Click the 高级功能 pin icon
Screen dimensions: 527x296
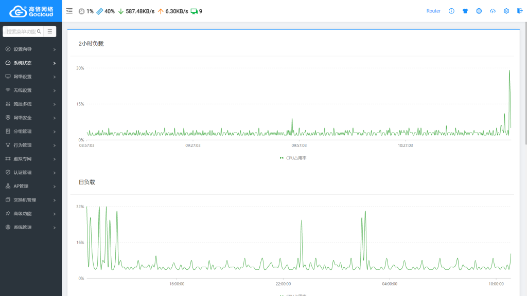(8, 213)
